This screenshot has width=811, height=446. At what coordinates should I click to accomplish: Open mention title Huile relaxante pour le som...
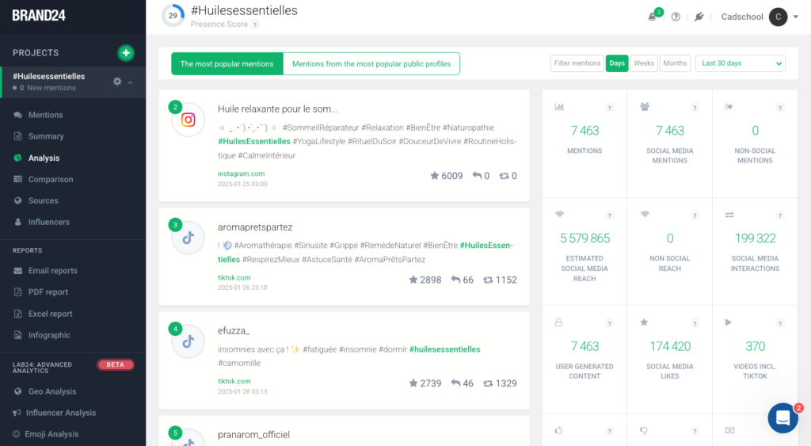pyautogui.click(x=278, y=109)
